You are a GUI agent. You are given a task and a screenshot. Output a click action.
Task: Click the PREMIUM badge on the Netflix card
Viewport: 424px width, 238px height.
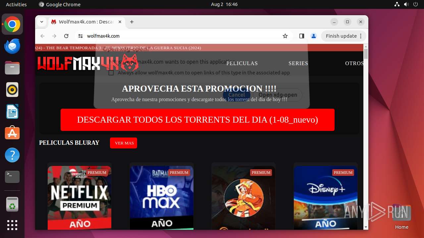tap(97, 173)
